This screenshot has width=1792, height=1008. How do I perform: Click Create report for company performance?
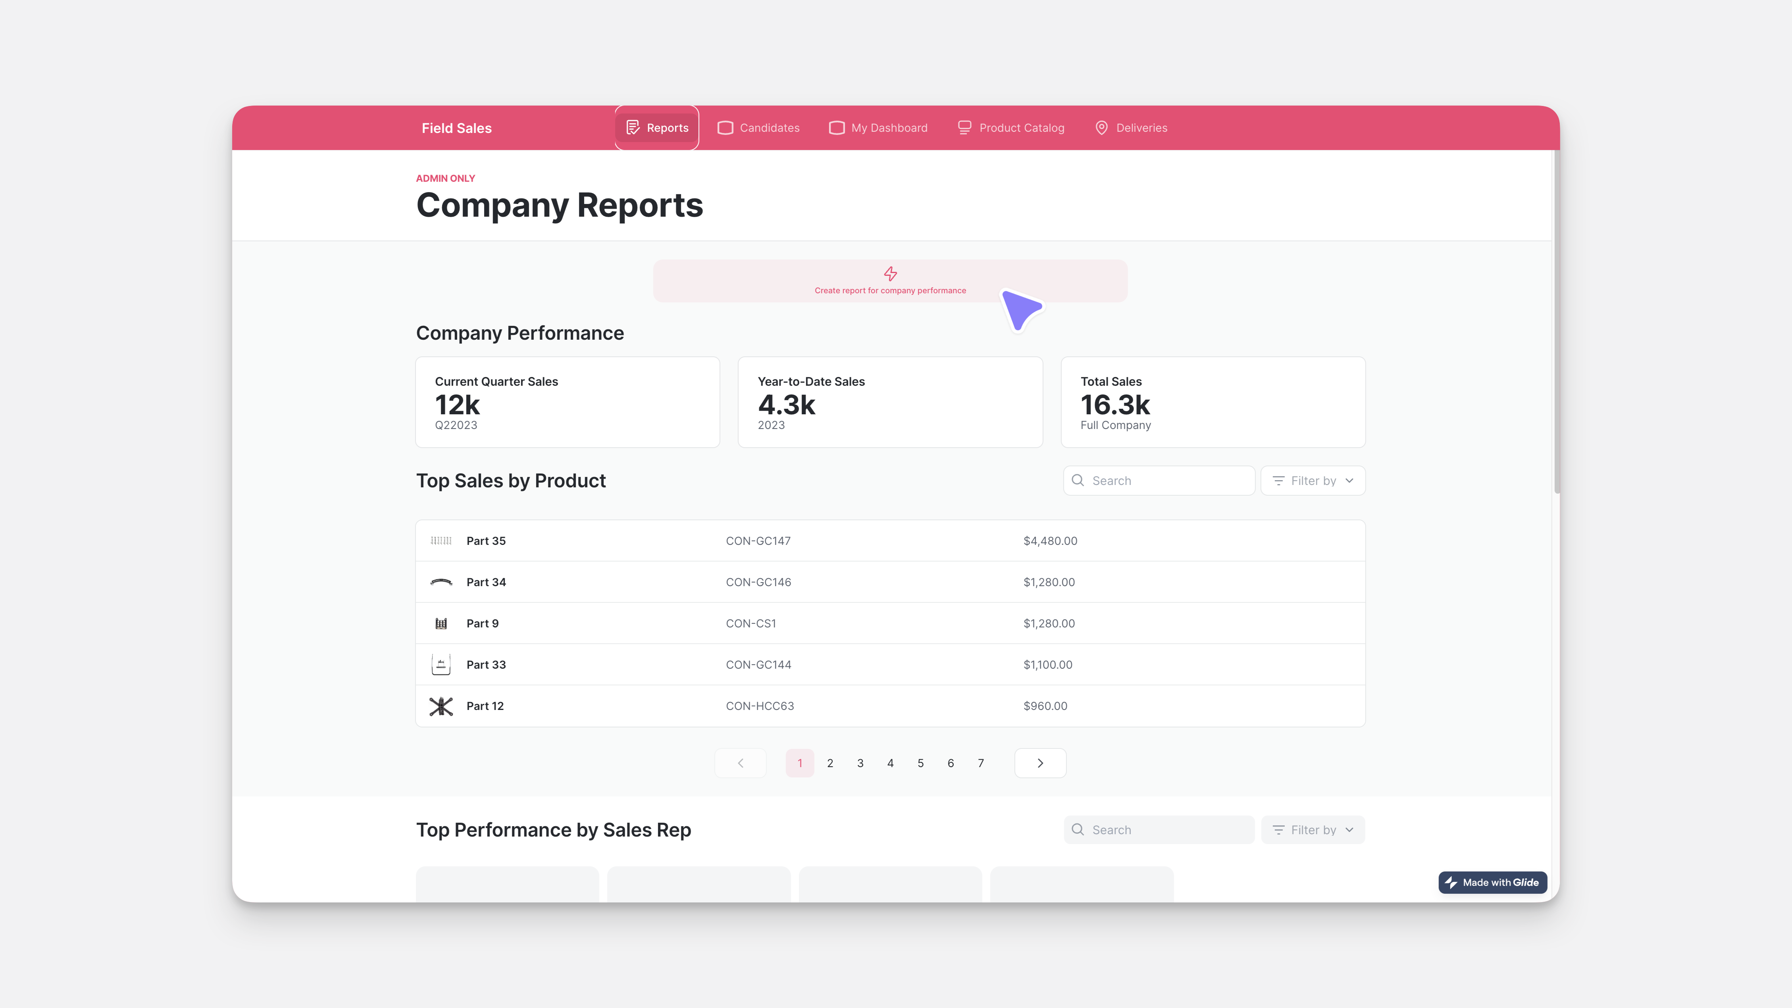pos(890,290)
